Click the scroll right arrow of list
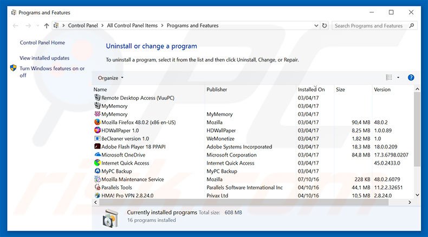 coord(410,202)
